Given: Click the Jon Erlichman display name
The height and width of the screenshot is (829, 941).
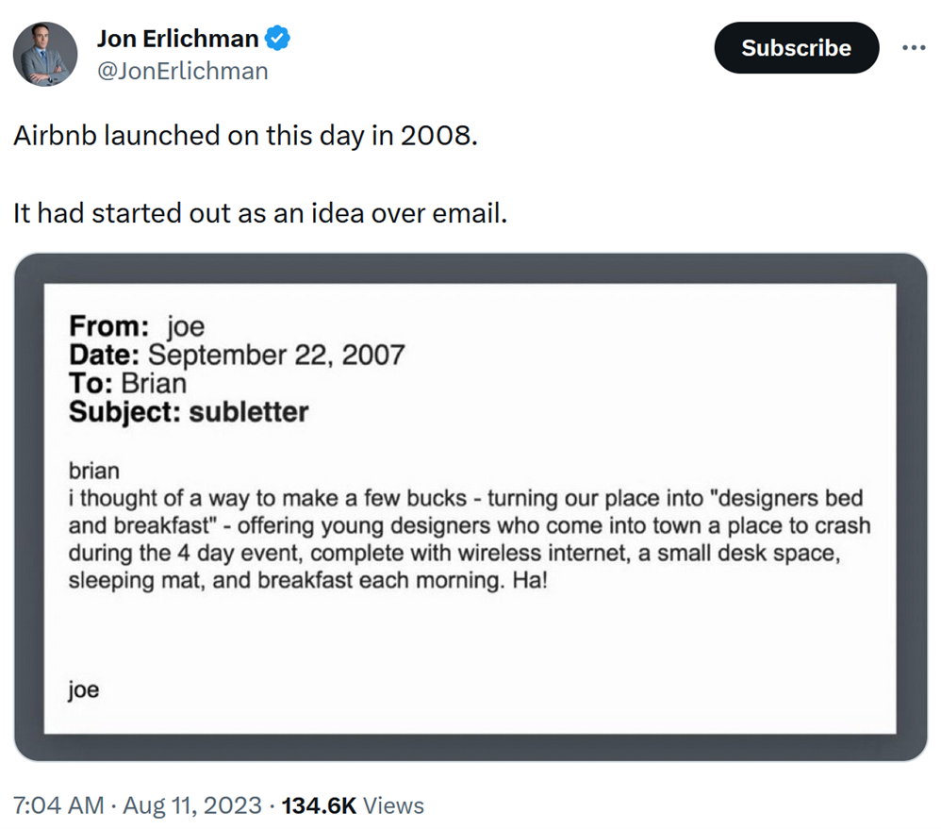Looking at the screenshot, I should (x=177, y=39).
